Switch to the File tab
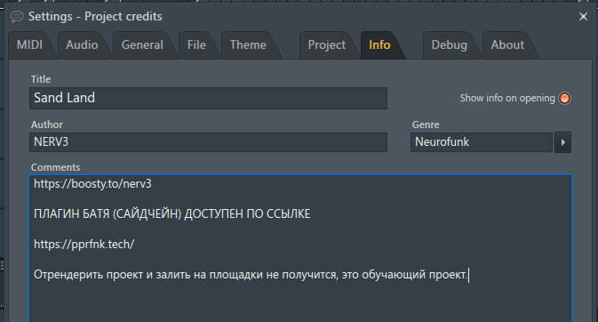 pos(196,45)
